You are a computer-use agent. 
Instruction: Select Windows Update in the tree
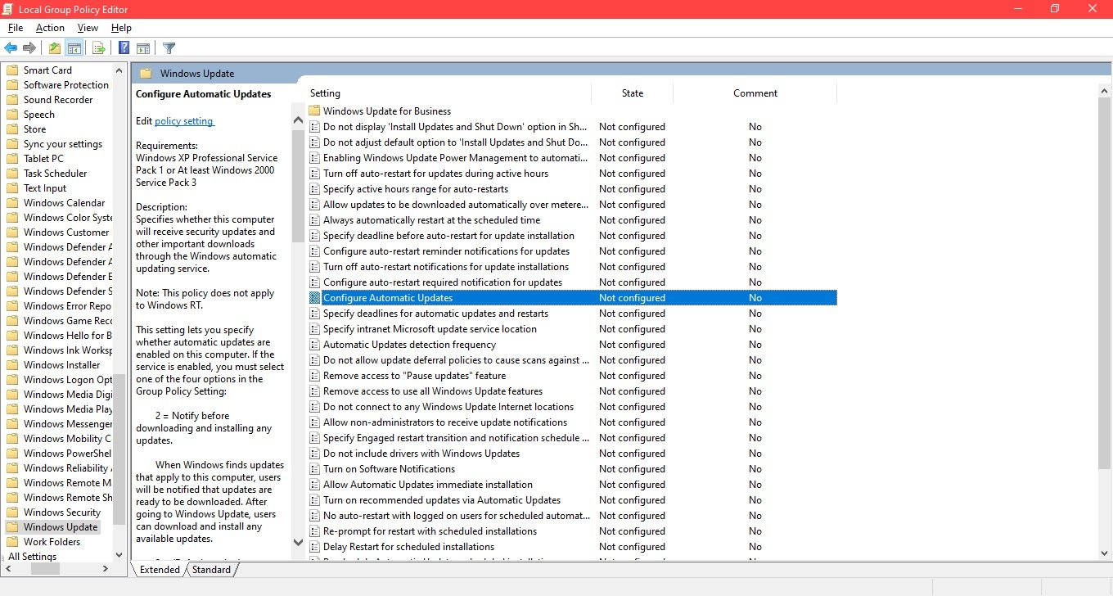point(61,527)
